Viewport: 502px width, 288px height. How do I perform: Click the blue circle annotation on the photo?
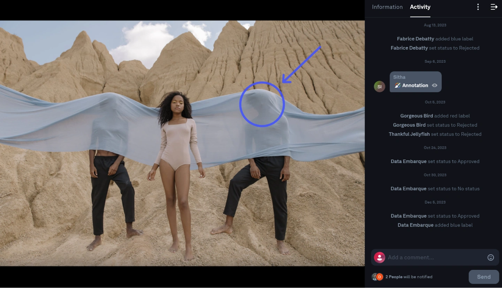[262, 104]
